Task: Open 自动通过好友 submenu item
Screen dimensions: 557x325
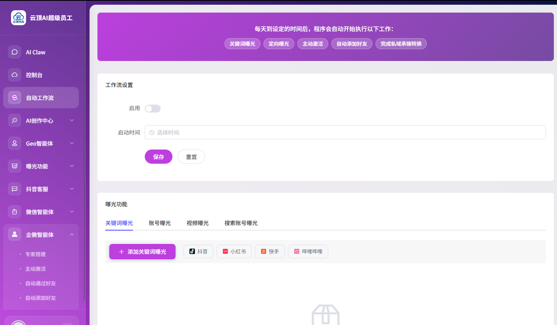Action: (41, 283)
